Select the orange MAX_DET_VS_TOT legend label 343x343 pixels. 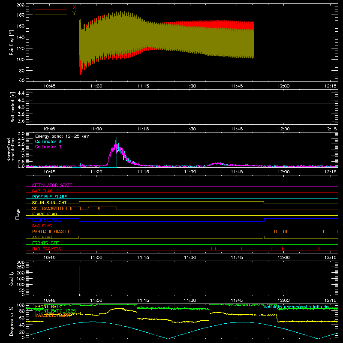tap(53, 315)
